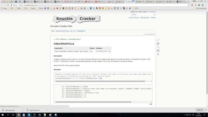Click the red Opera-style extension icon

click(192, 5)
